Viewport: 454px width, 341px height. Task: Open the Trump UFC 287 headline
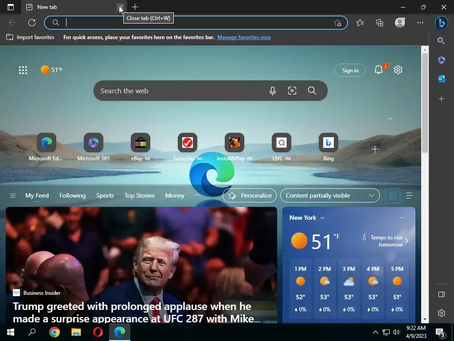[x=137, y=312]
